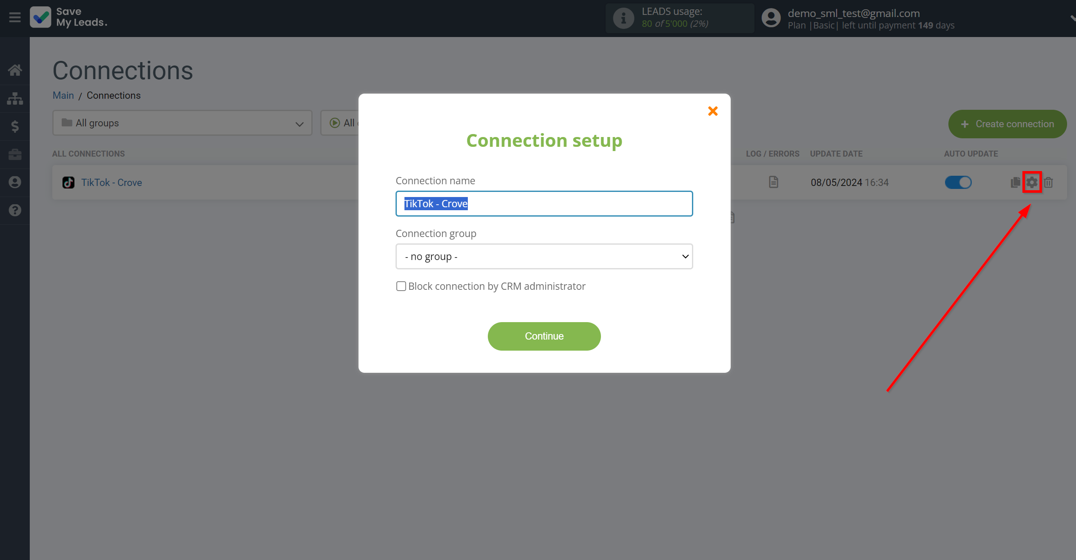This screenshot has height=560, width=1076.
Task: Enable Block connection by CRM administrator checkbox
Action: pos(401,286)
